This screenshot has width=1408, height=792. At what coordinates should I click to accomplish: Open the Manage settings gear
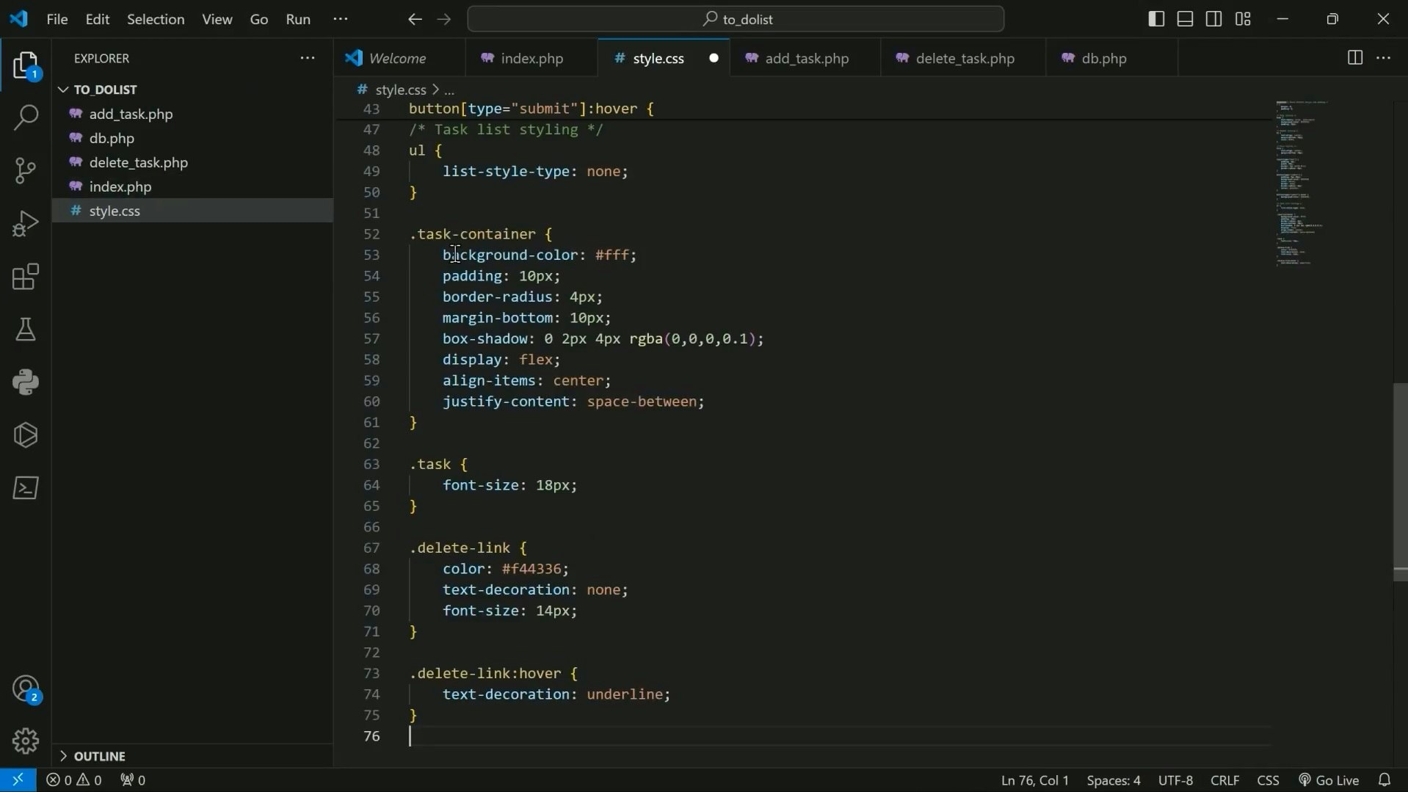[x=26, y=741]
